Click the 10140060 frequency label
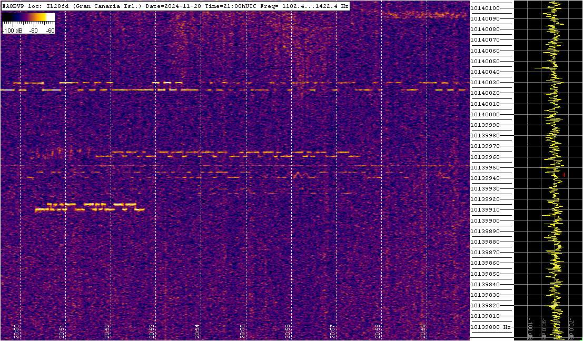This screenshot has height=341, width=583. pos(485,51)
